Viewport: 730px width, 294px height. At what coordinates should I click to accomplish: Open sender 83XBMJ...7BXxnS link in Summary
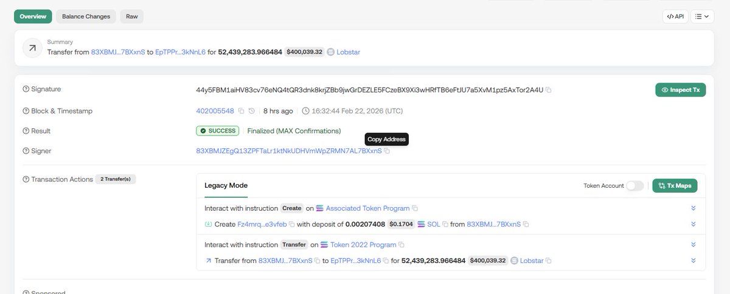pos(118,52)
